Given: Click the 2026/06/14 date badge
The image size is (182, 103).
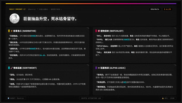Looking at the screenshot, I should coord(155,9).
